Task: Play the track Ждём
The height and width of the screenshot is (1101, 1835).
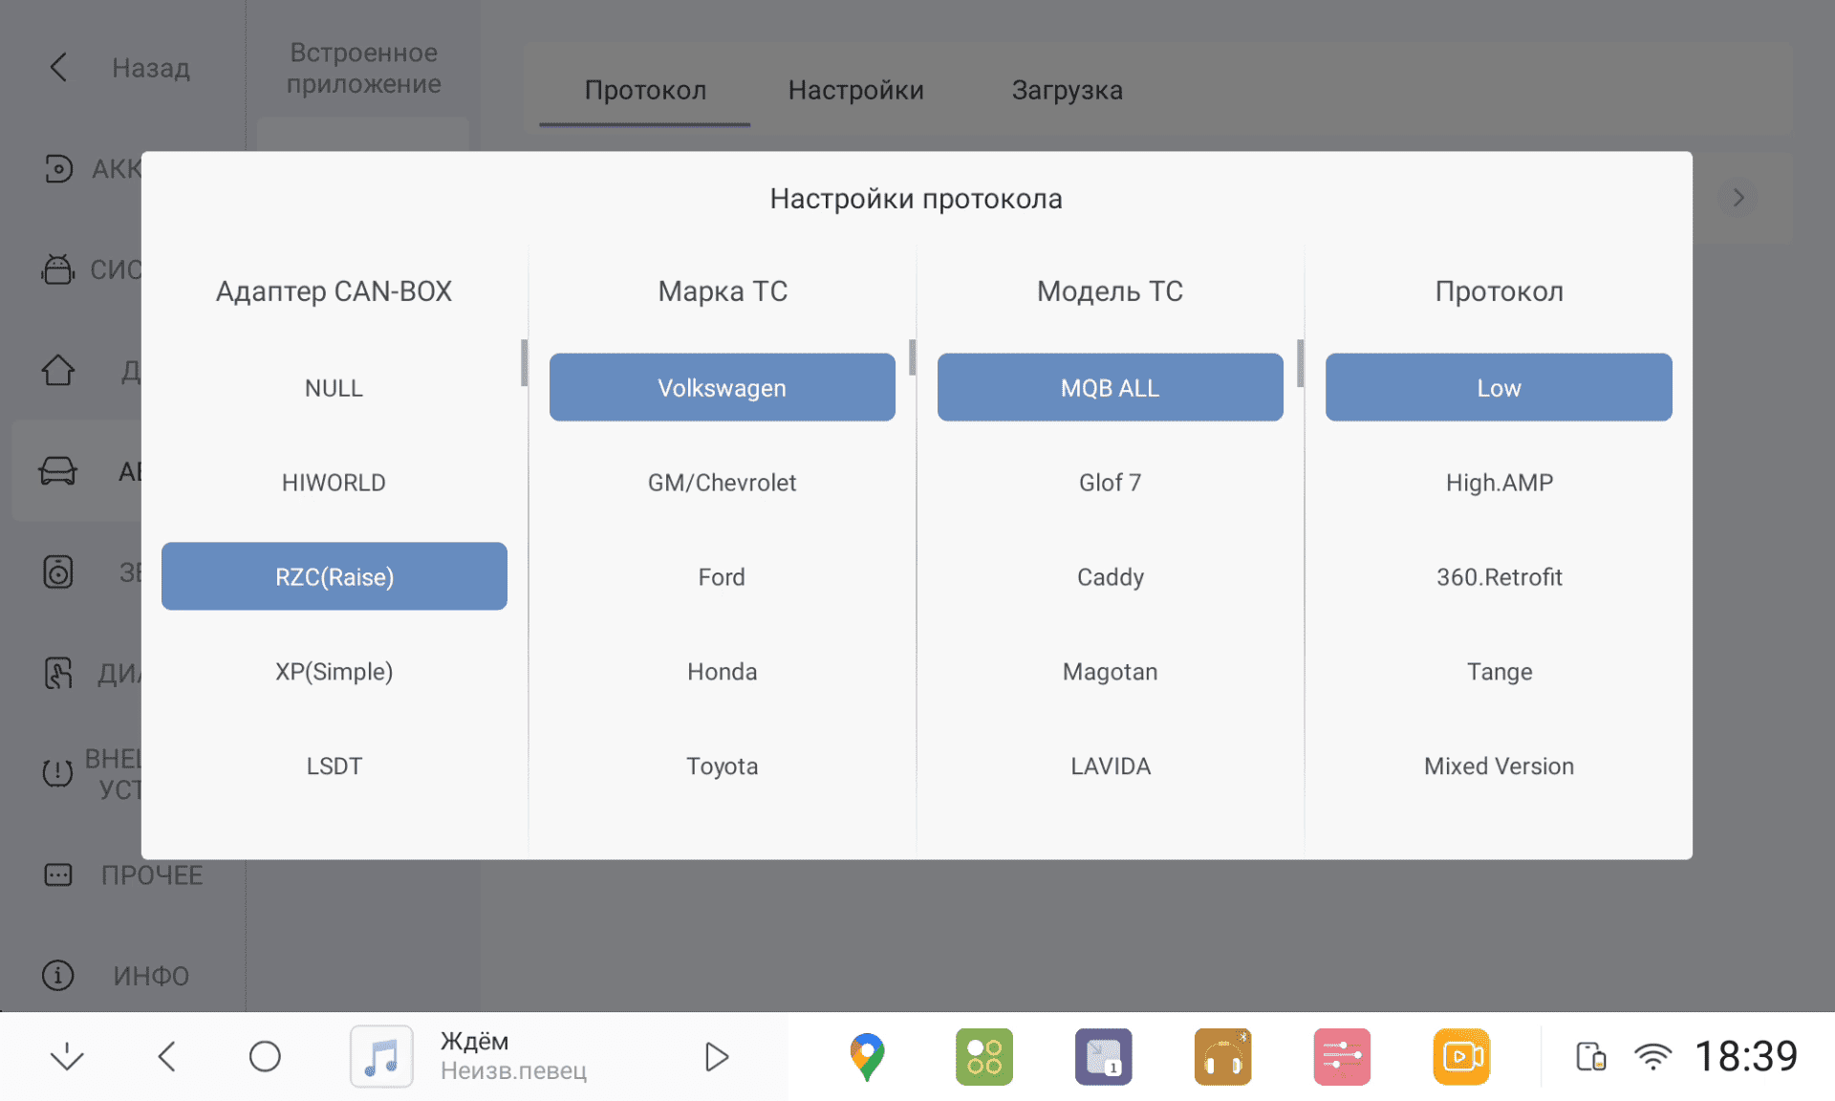Action: click(716, 1056)
